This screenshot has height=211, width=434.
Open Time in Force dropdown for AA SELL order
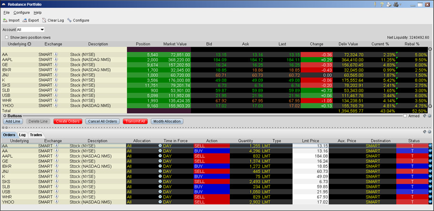(160, 145)
